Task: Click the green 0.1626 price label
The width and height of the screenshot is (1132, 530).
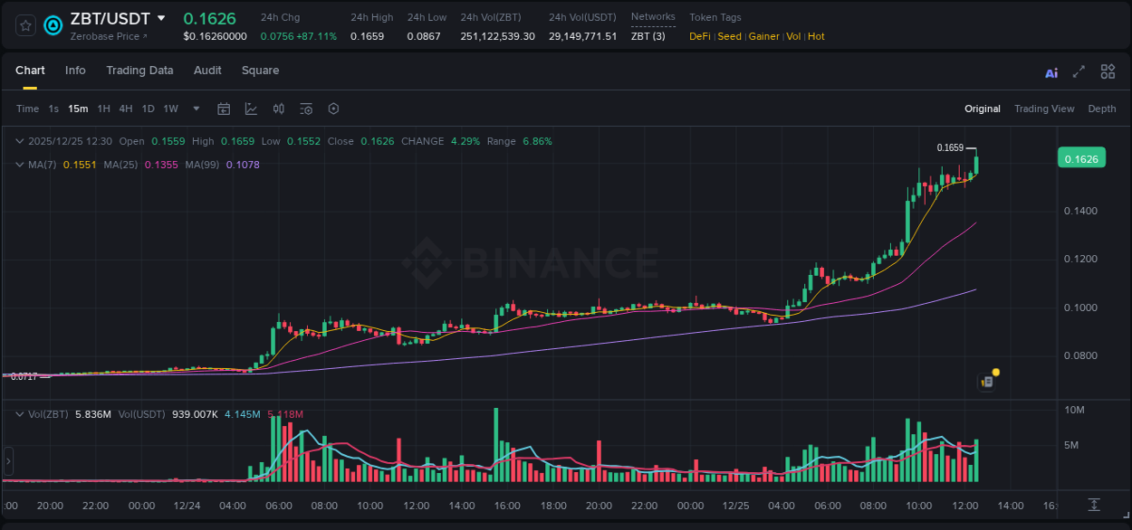Action: tap(1083, 157)
